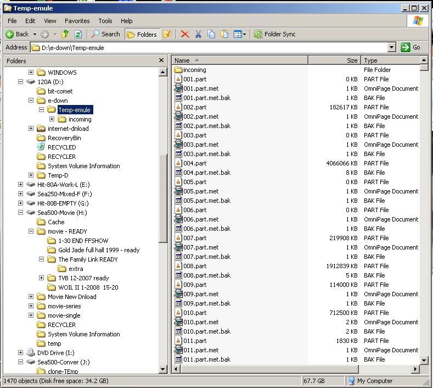
Task: Open the Tools menu
Action: [x=105, y=21]
